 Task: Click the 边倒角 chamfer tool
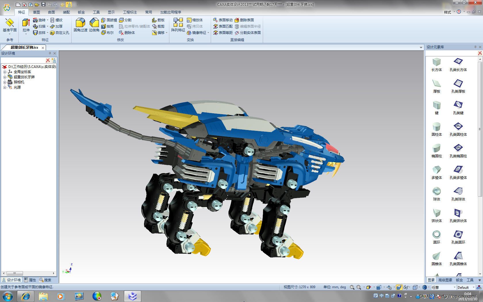94,25
